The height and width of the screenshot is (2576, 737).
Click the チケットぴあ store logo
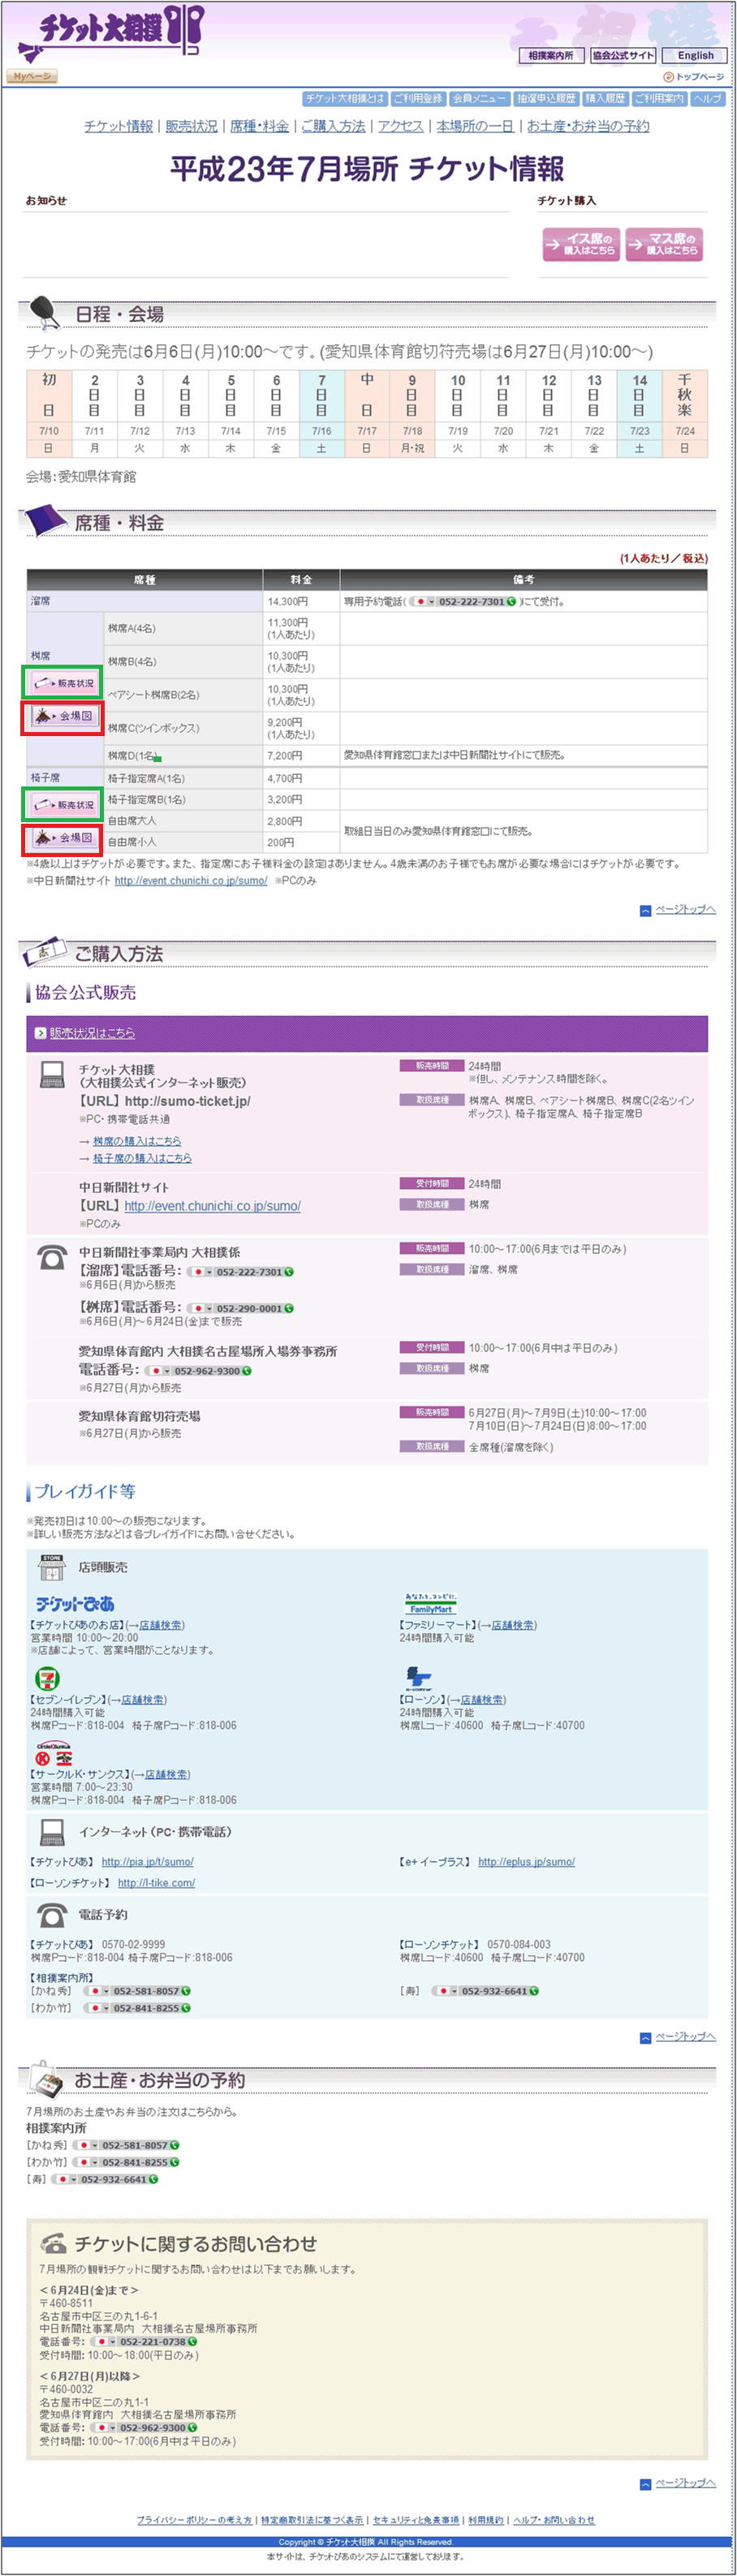click(75, 1604)
